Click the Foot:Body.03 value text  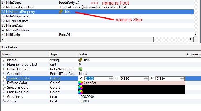point(69,3)
